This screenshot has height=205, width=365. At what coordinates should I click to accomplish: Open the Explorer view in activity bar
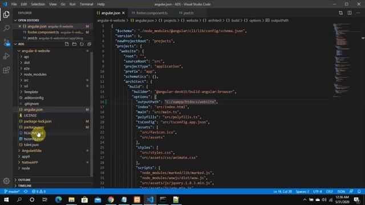6,14
